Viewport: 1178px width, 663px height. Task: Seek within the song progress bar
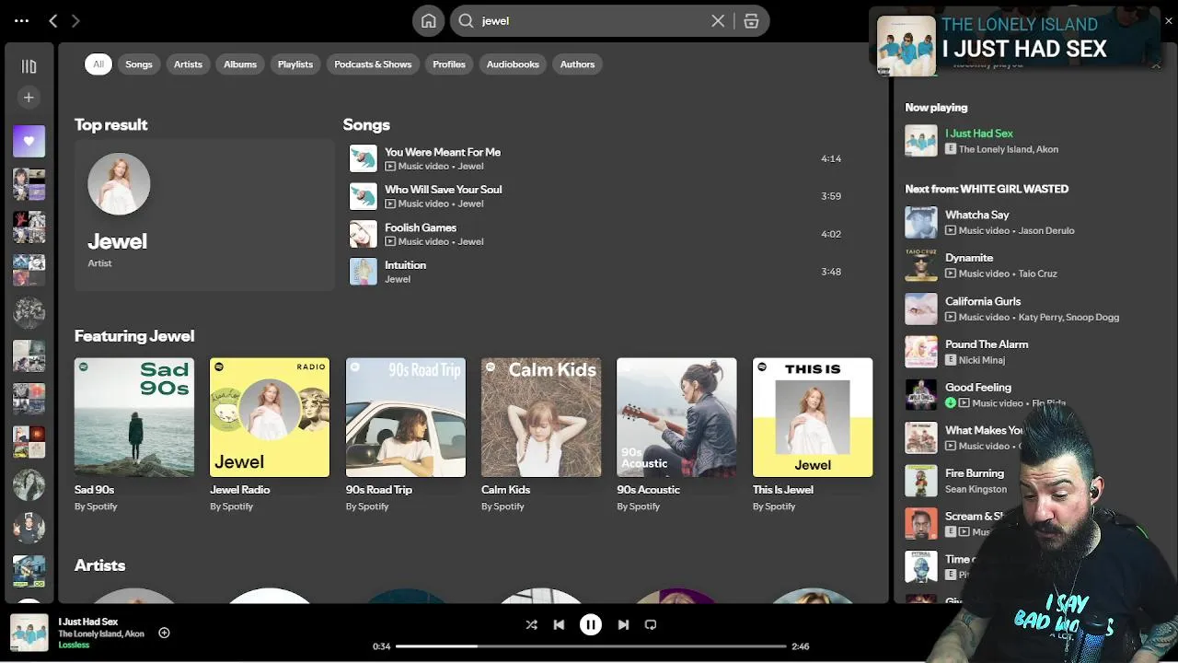(591, 646)
